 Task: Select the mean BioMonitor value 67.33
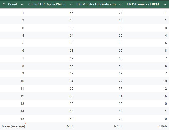(118, 126)
